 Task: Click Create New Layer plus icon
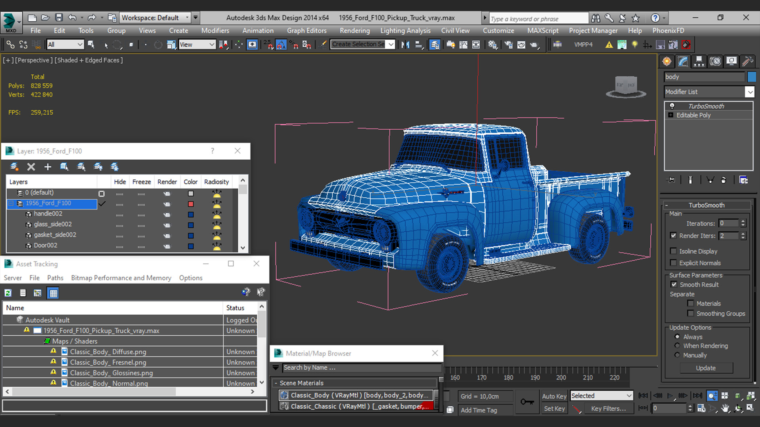pyautogui.click(x=47, y=167)
